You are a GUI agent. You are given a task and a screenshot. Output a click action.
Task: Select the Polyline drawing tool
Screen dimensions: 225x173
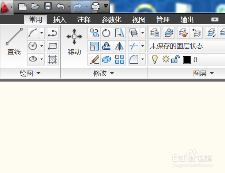coord(53,33)
